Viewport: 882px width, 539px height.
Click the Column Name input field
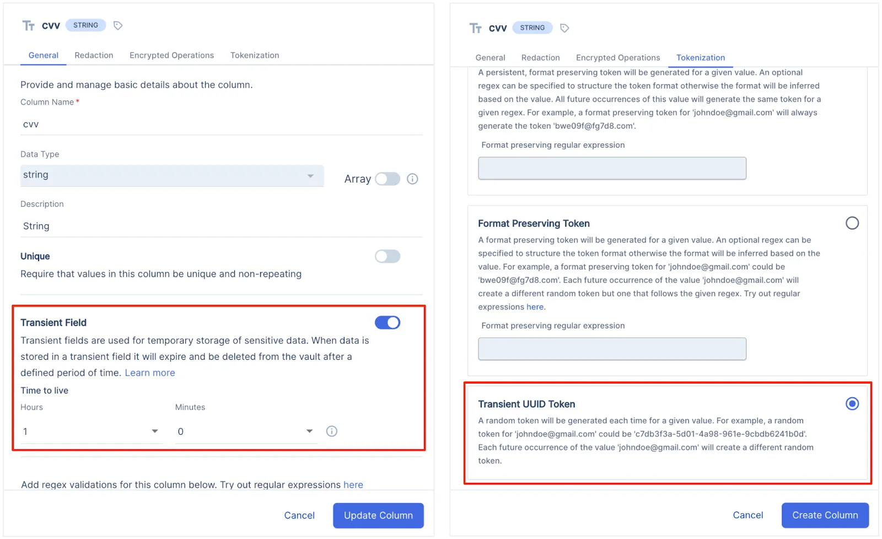pyautogui.click(x=220, y=125)
